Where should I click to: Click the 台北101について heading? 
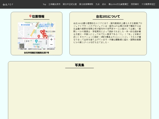click(x=108, y=16)
